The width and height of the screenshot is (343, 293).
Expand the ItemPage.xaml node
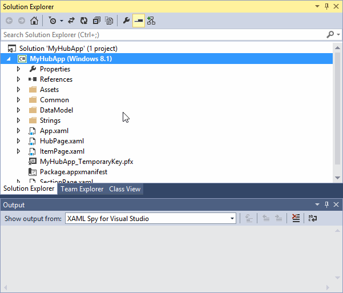(19, 151)
